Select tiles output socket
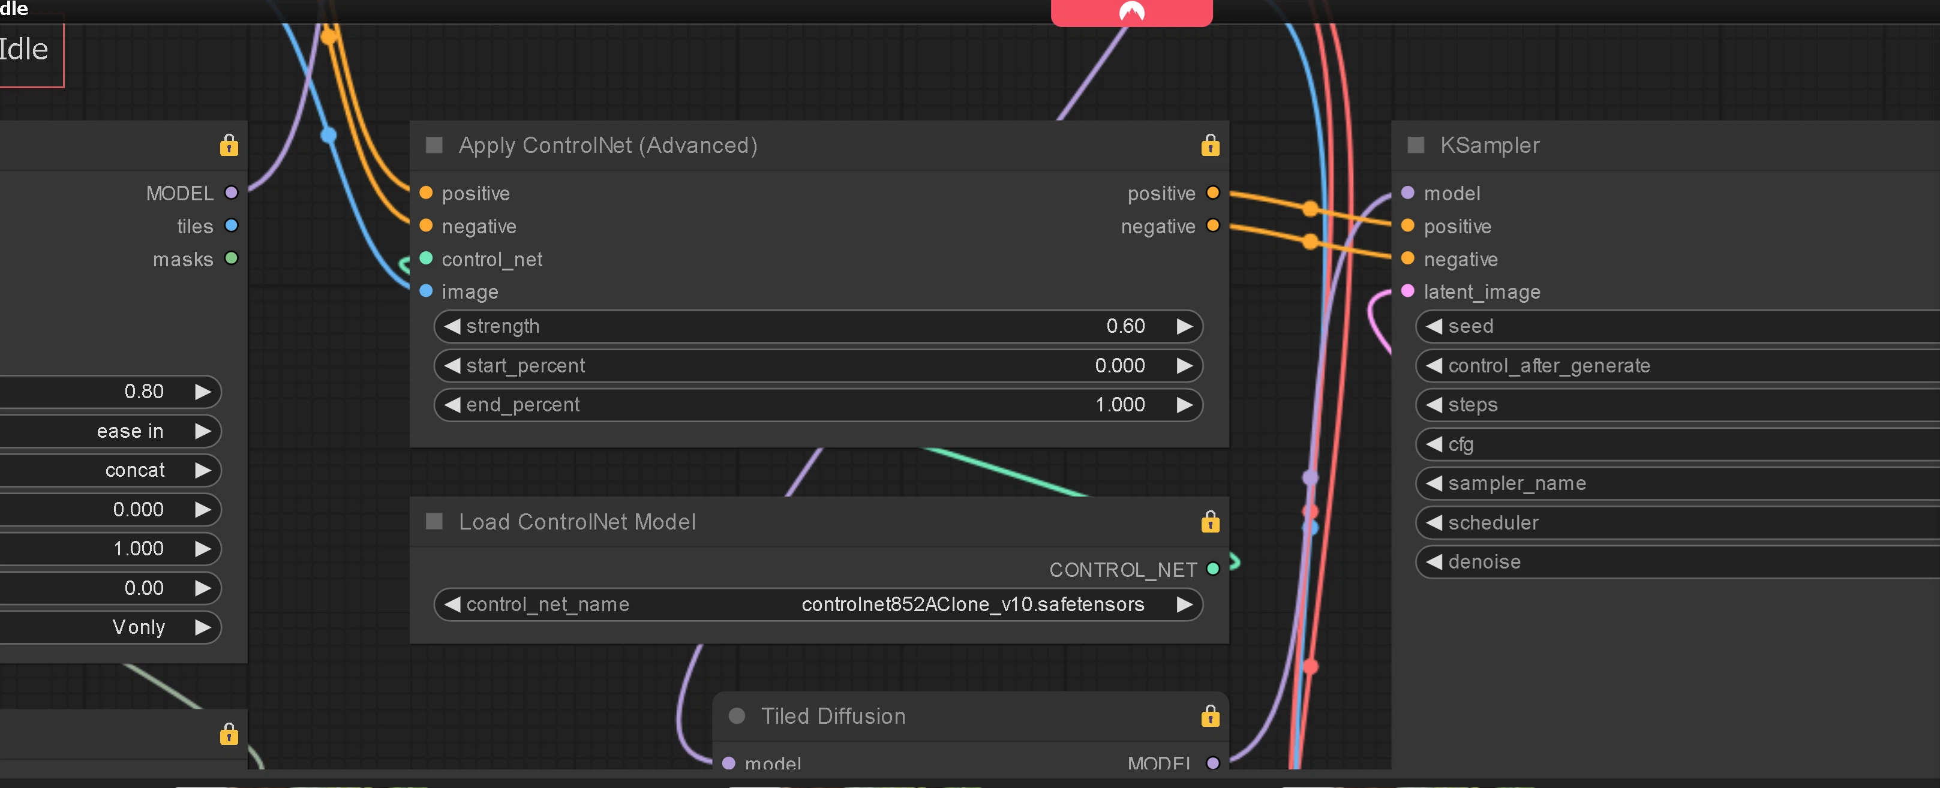The width and height of the screenshot is (1940, 788). tap(231, 226)
